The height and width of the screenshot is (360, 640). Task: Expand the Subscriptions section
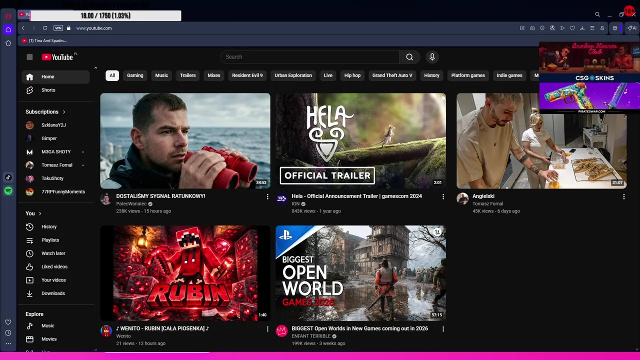click(x=45, y=112)
